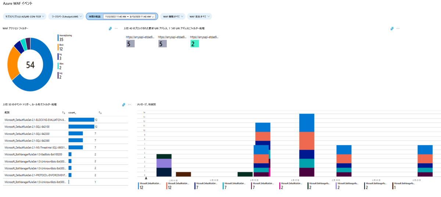Select the SQLI-942390 rule row
This screenshot has width=441, height=197.
65,140
